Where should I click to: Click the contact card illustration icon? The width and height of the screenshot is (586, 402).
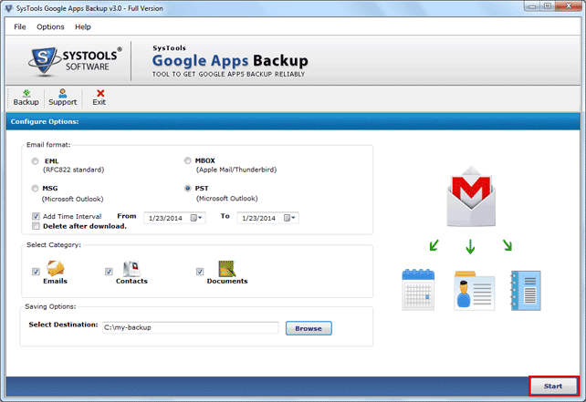point(475,291)
